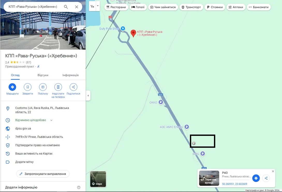Open the Маршрути directions button
The width and height of the screenshot is (282, 192).
click(x=12, y=87)
